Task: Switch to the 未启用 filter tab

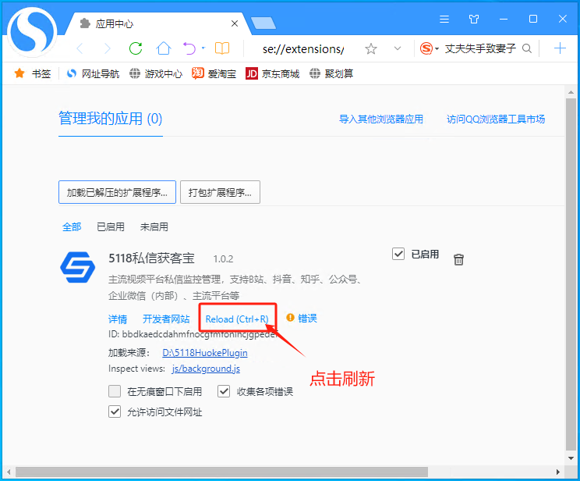Action: tap(154, 226)
